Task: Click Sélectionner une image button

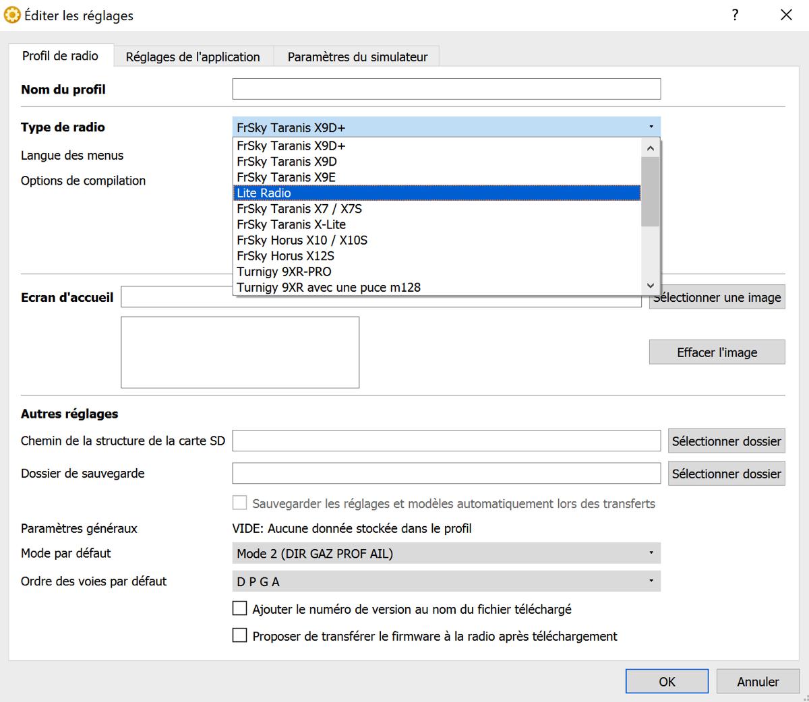Action: [x=717, y=297]
